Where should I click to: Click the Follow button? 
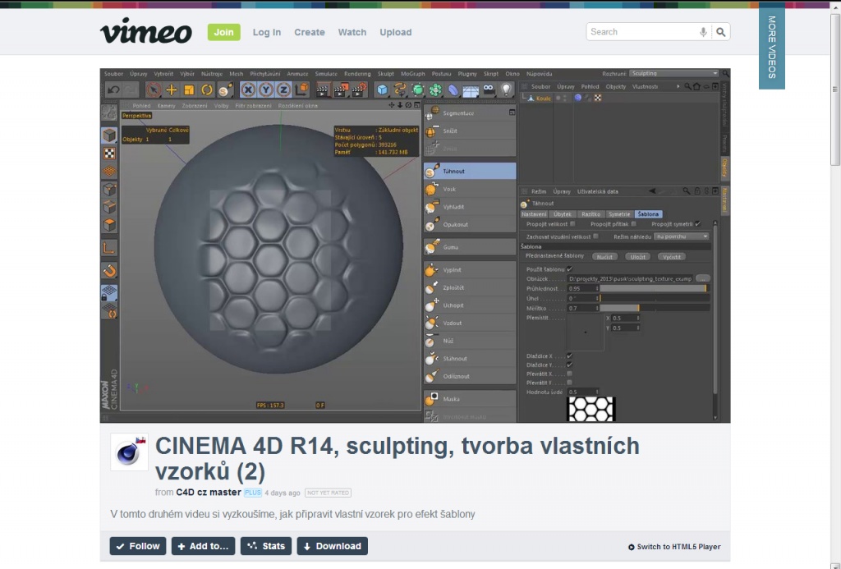pyautogui.click(x=138, y=546)
